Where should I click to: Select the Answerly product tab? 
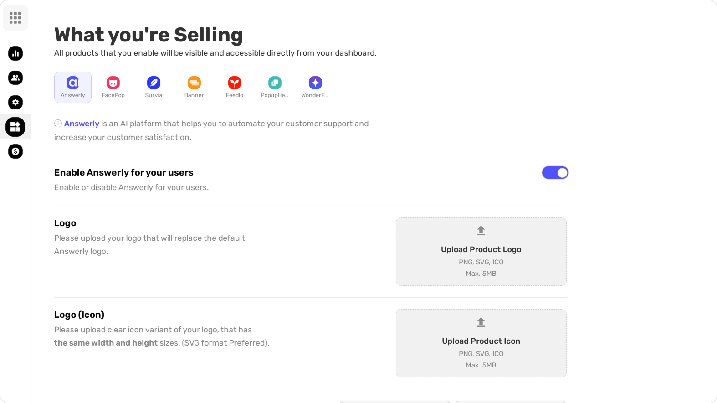pyautogui.click(x=73, y=87)
